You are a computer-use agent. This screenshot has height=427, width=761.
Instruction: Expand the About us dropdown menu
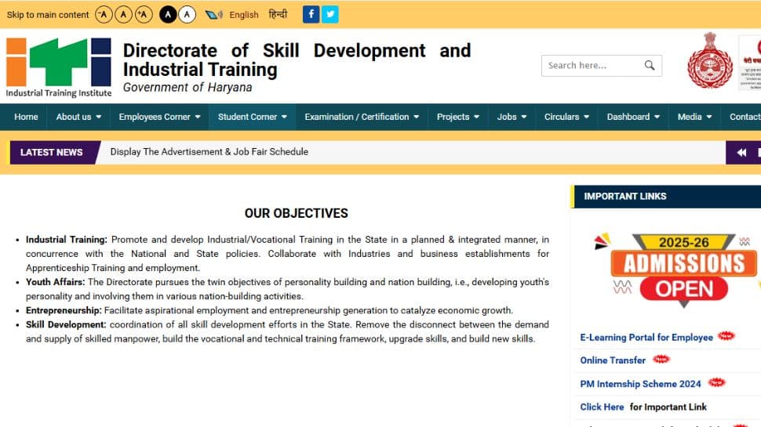78,117
